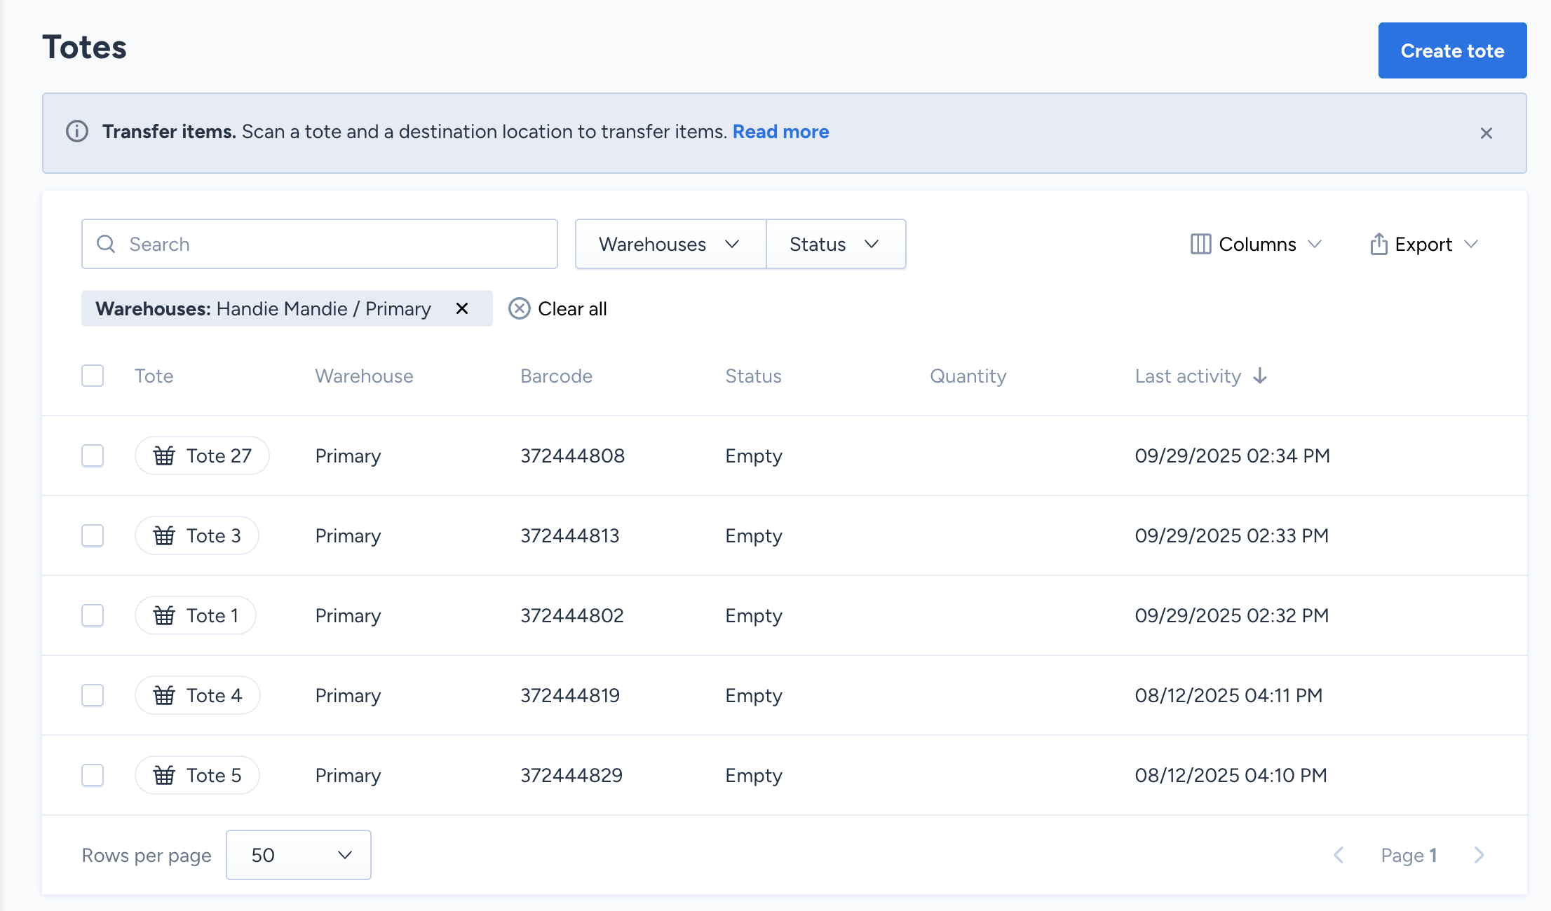Check the box for the Tote 5 row

pos(93,775)
